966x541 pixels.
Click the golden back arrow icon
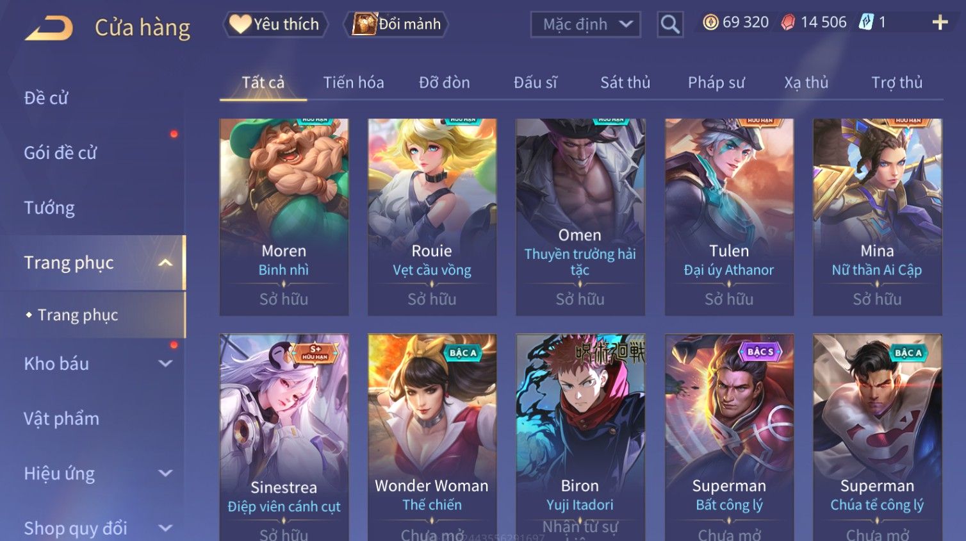pos(49,28)
